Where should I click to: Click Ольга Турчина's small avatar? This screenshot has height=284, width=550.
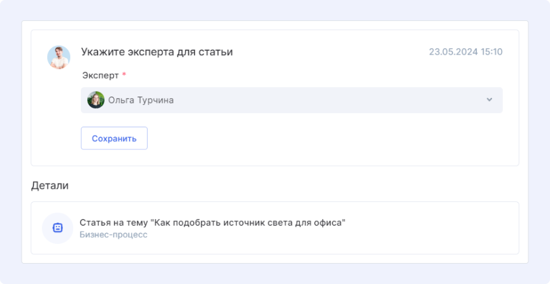[95, 100]
